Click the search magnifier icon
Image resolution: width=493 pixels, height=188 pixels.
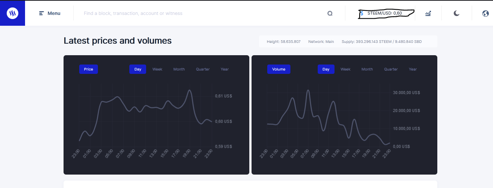click(330, 13)
